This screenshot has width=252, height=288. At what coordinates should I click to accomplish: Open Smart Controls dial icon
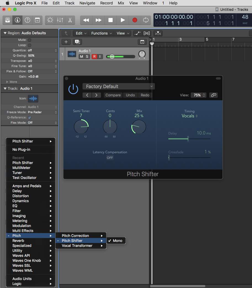[50, 20]
